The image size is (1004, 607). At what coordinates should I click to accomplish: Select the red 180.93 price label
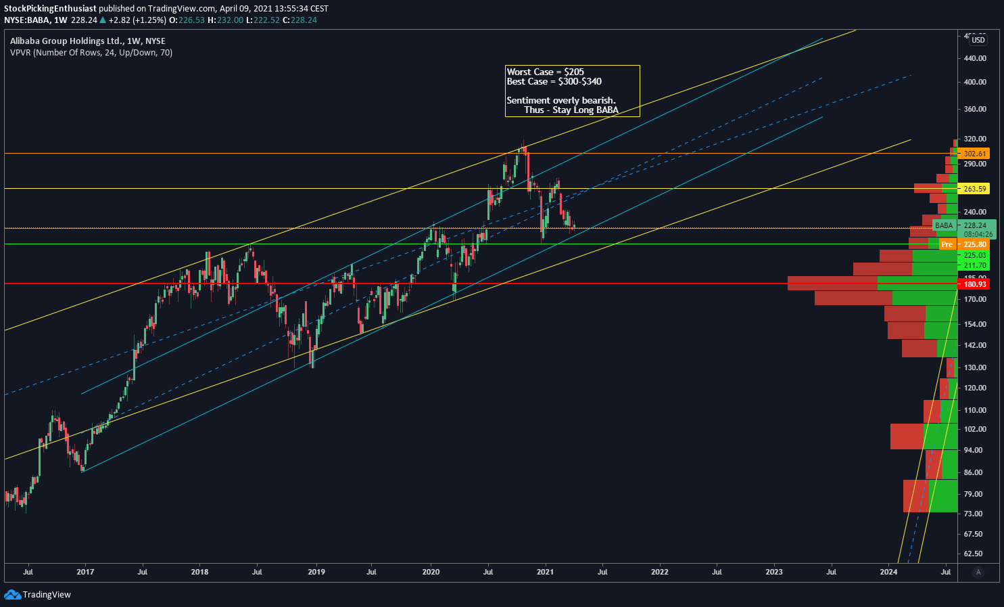974,284
